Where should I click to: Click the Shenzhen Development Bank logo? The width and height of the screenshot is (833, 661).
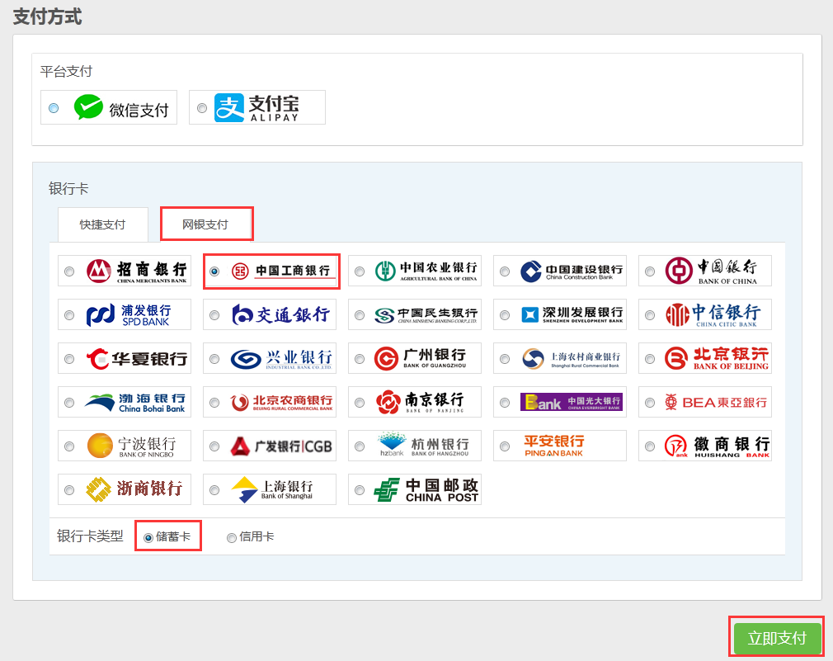pos(572,315)
